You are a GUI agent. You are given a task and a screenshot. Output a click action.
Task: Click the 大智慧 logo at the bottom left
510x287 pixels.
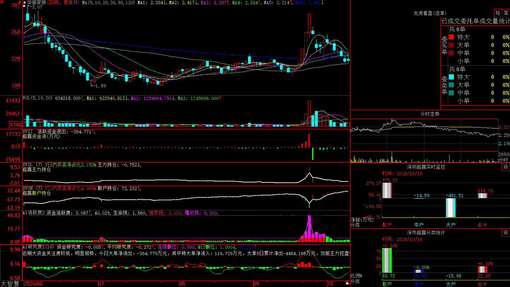10,283
